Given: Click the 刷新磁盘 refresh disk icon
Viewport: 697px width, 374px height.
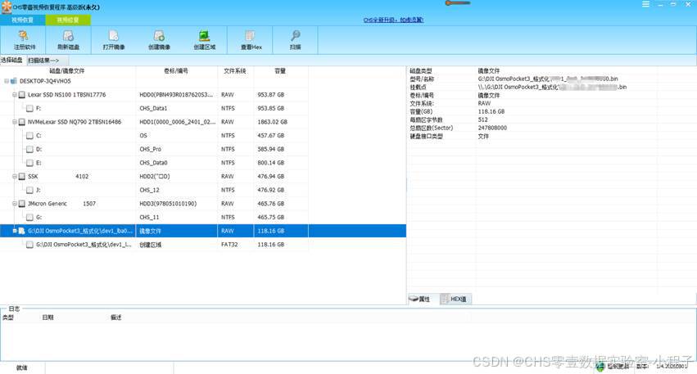Looking at the screenshot, I should [x=68, y=35].
